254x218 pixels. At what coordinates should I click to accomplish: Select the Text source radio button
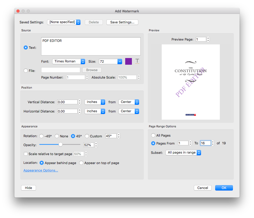26,48
